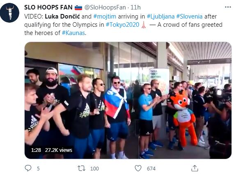Viewport: 236px width, 177px height.
Task: Click the Tokyo tower emoji
Action: (x=144, y=25)
